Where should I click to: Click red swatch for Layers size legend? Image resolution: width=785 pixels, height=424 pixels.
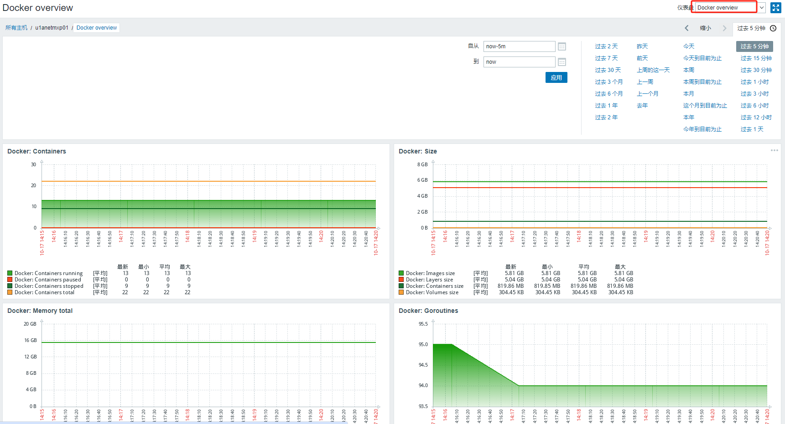point(401,280)
